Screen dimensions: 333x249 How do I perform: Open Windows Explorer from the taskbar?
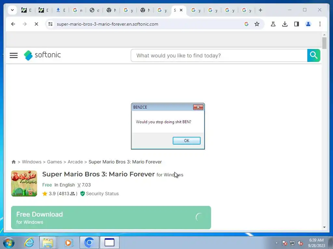click(48, 243)
